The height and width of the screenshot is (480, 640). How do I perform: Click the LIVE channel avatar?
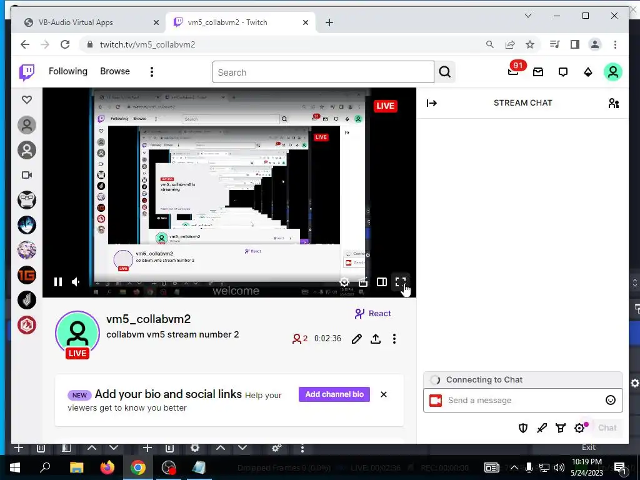click(77, 335)
